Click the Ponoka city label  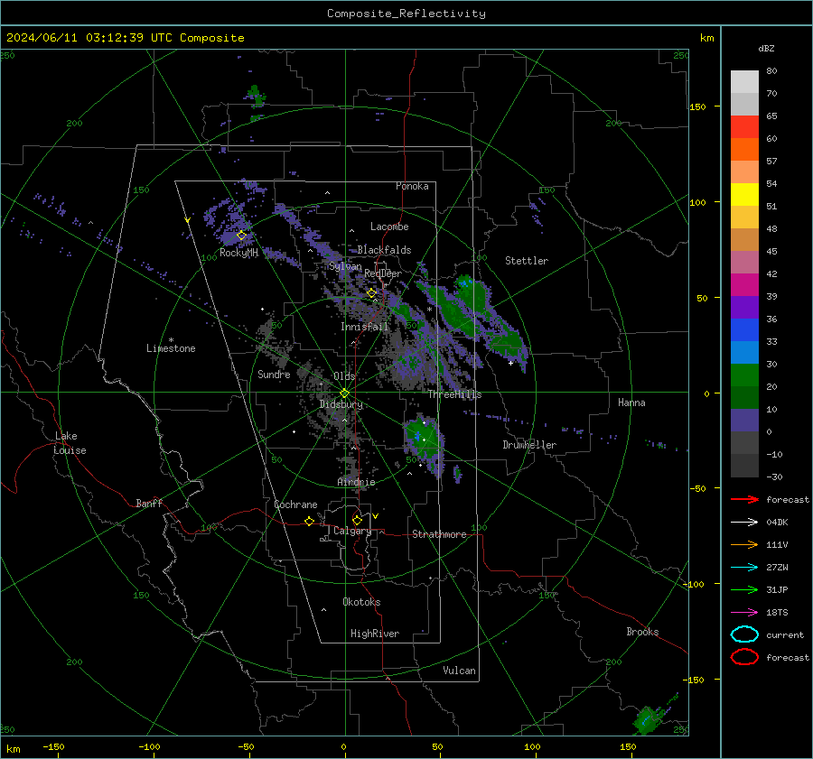[412, 186]
